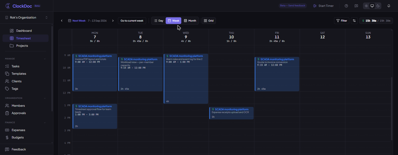Click the ClockDoc hourglass logo

(8, 6)
